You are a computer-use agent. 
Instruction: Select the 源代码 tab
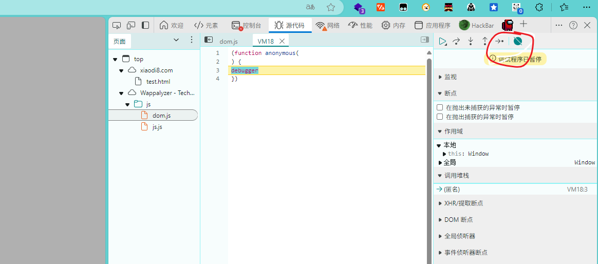(289, 26)
